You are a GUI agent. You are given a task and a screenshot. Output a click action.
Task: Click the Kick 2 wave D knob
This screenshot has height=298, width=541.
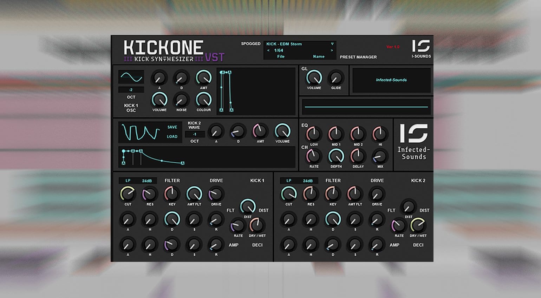pos(238,131)
